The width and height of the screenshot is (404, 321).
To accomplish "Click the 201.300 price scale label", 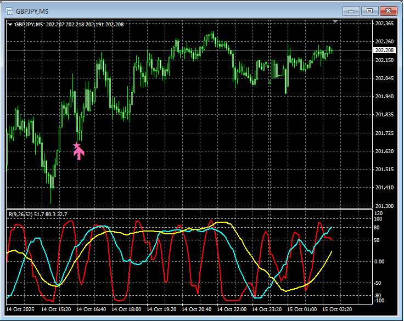I will coord(384,206).
